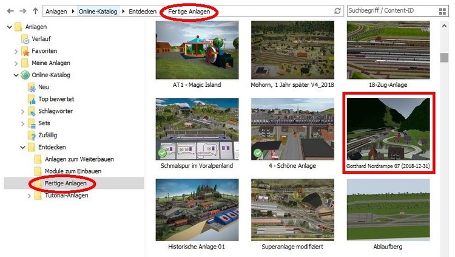This screenshot has width=455, height=257.
Task: Click the Neu folder icon
Action: pyautogui.click(x=32, y=87)
